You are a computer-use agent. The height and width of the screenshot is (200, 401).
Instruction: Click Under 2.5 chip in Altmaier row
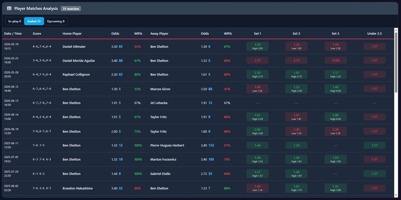click(x=374, y=46)
